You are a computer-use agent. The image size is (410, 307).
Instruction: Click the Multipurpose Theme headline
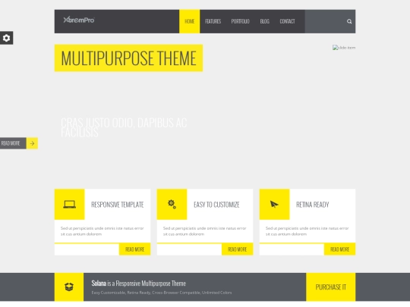128,58
